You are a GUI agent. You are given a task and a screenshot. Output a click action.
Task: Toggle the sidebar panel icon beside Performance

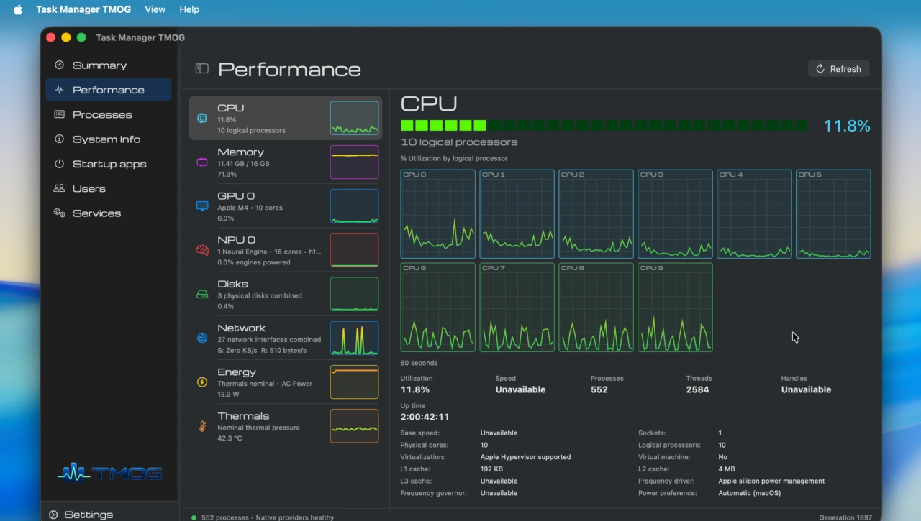coord(201,69)
